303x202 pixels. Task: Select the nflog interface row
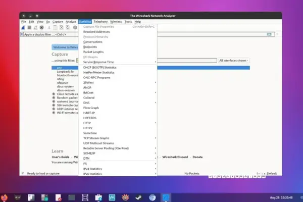[x=60, y=79]
